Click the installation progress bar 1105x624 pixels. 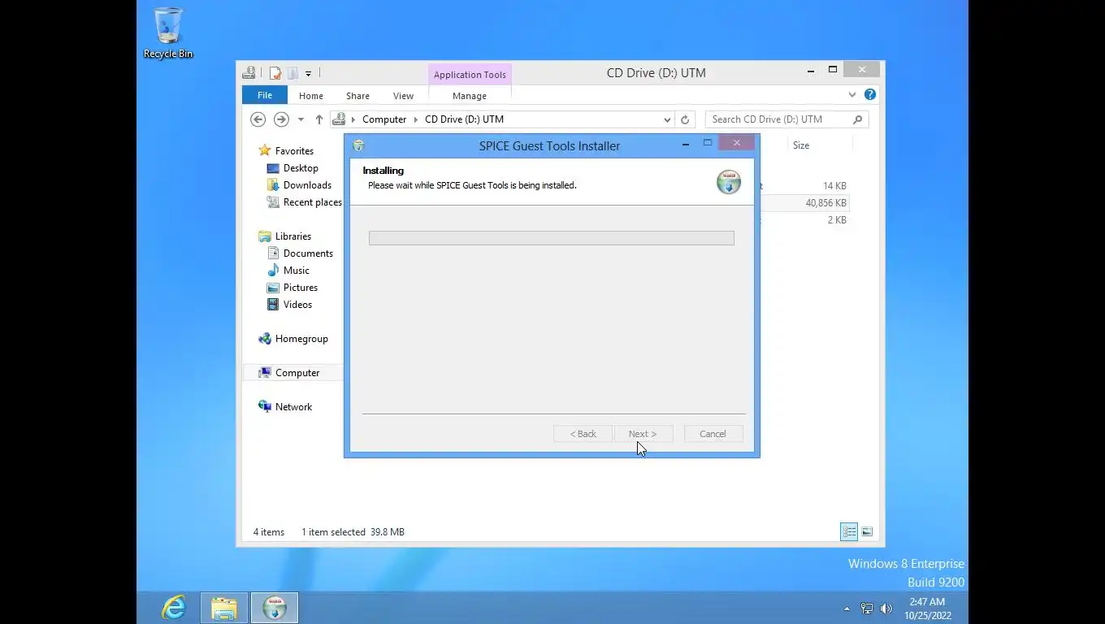coord(551,238)
